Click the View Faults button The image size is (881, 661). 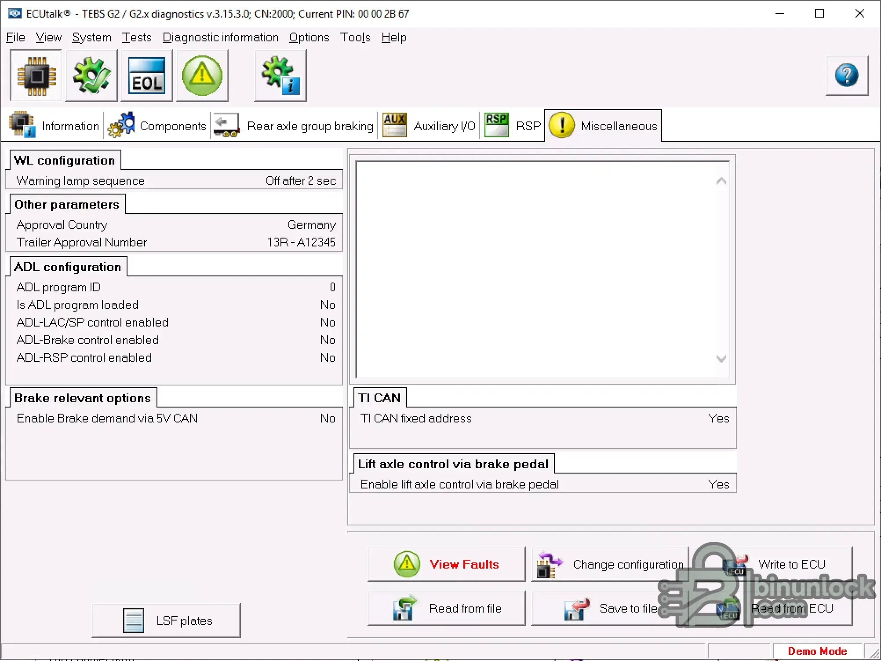[447, 564]
